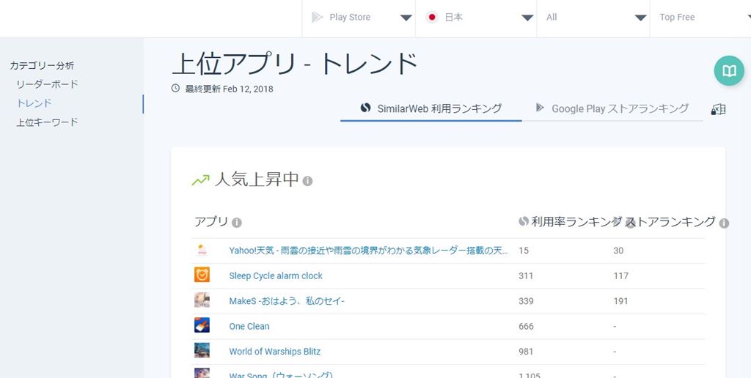Click info icon beside ストアランキング column

pyautogui.click(x=724, y=223)
